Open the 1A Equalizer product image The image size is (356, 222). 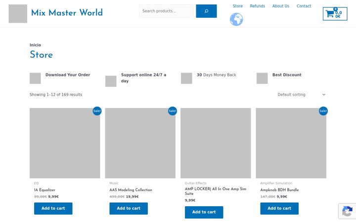click(65, 143)
